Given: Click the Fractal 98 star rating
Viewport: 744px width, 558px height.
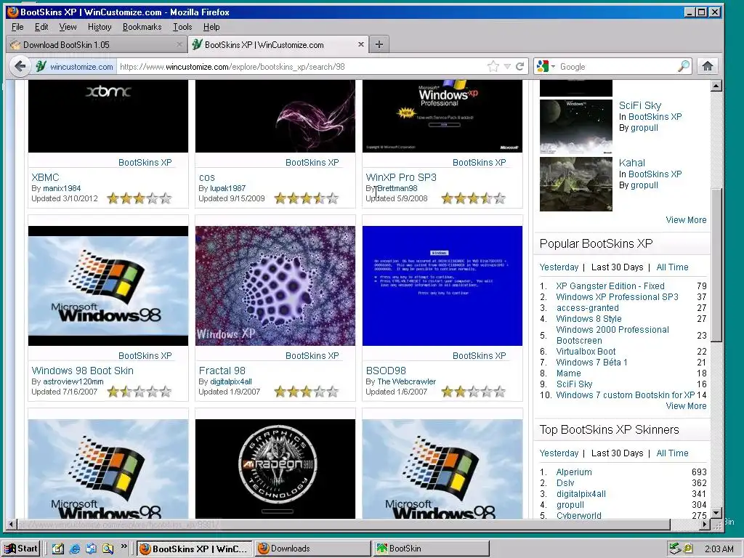Looking at the screenshot, I should pyautogui.click(x=306, y=392).
